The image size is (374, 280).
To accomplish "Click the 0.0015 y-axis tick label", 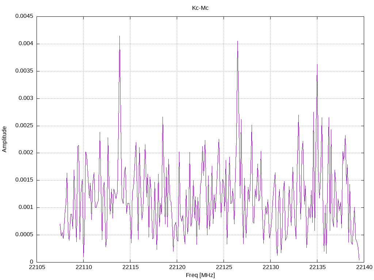I will 24,180.
